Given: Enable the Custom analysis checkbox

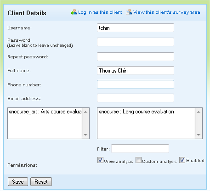Looking at the screenshot, I should point(138,160).
